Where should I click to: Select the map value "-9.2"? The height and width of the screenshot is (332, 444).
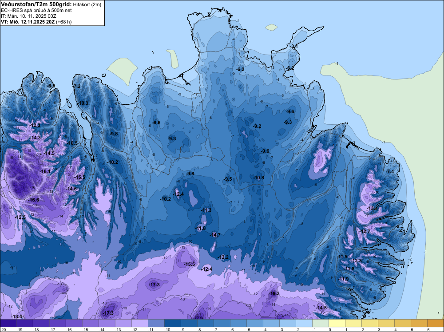coord(257,126)
